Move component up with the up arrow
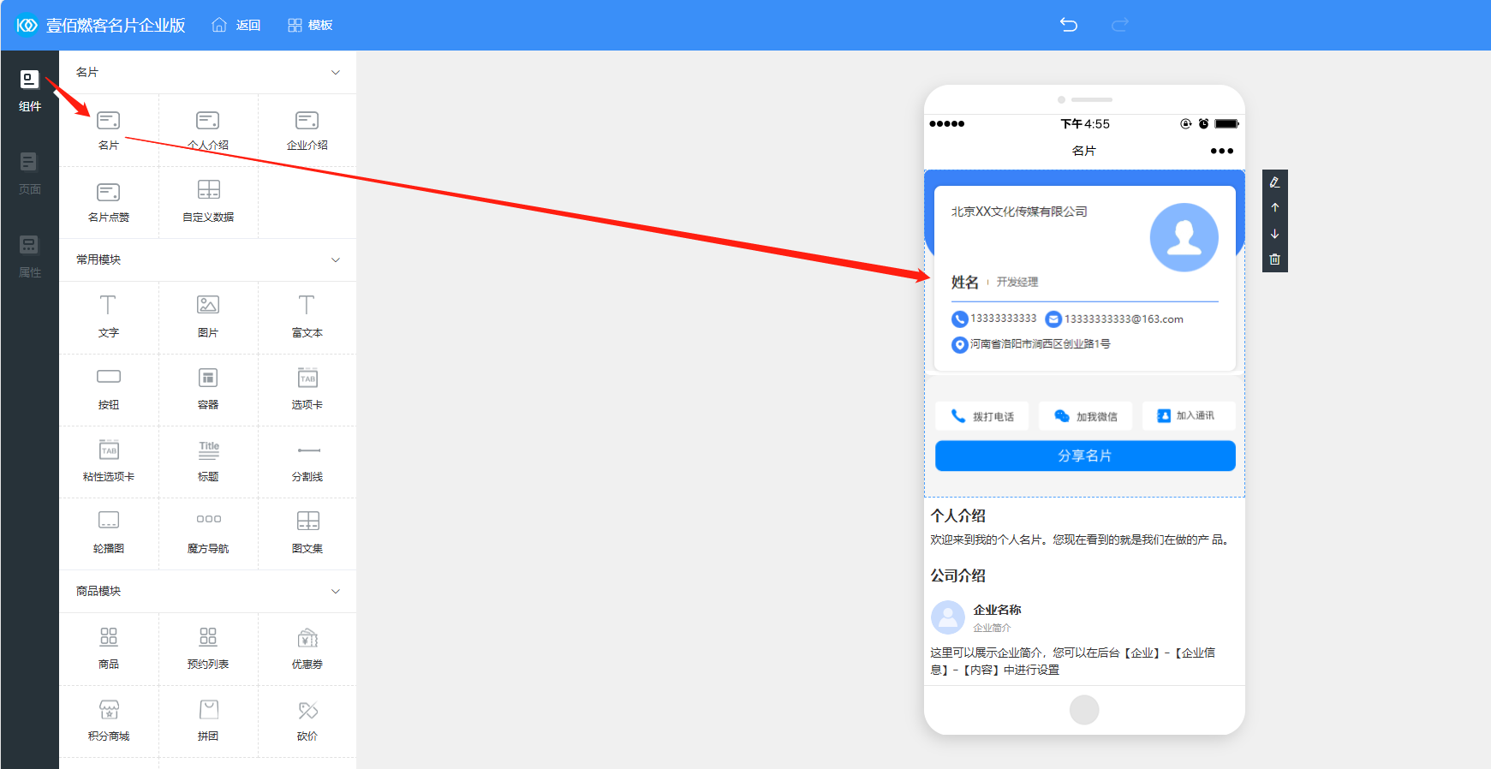The image size is (1491, 769). [1274, 208]
